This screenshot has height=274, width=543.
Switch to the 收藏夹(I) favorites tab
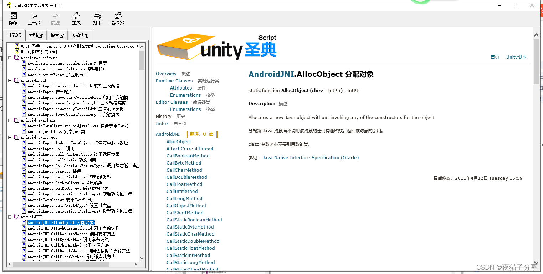point(80,35)
